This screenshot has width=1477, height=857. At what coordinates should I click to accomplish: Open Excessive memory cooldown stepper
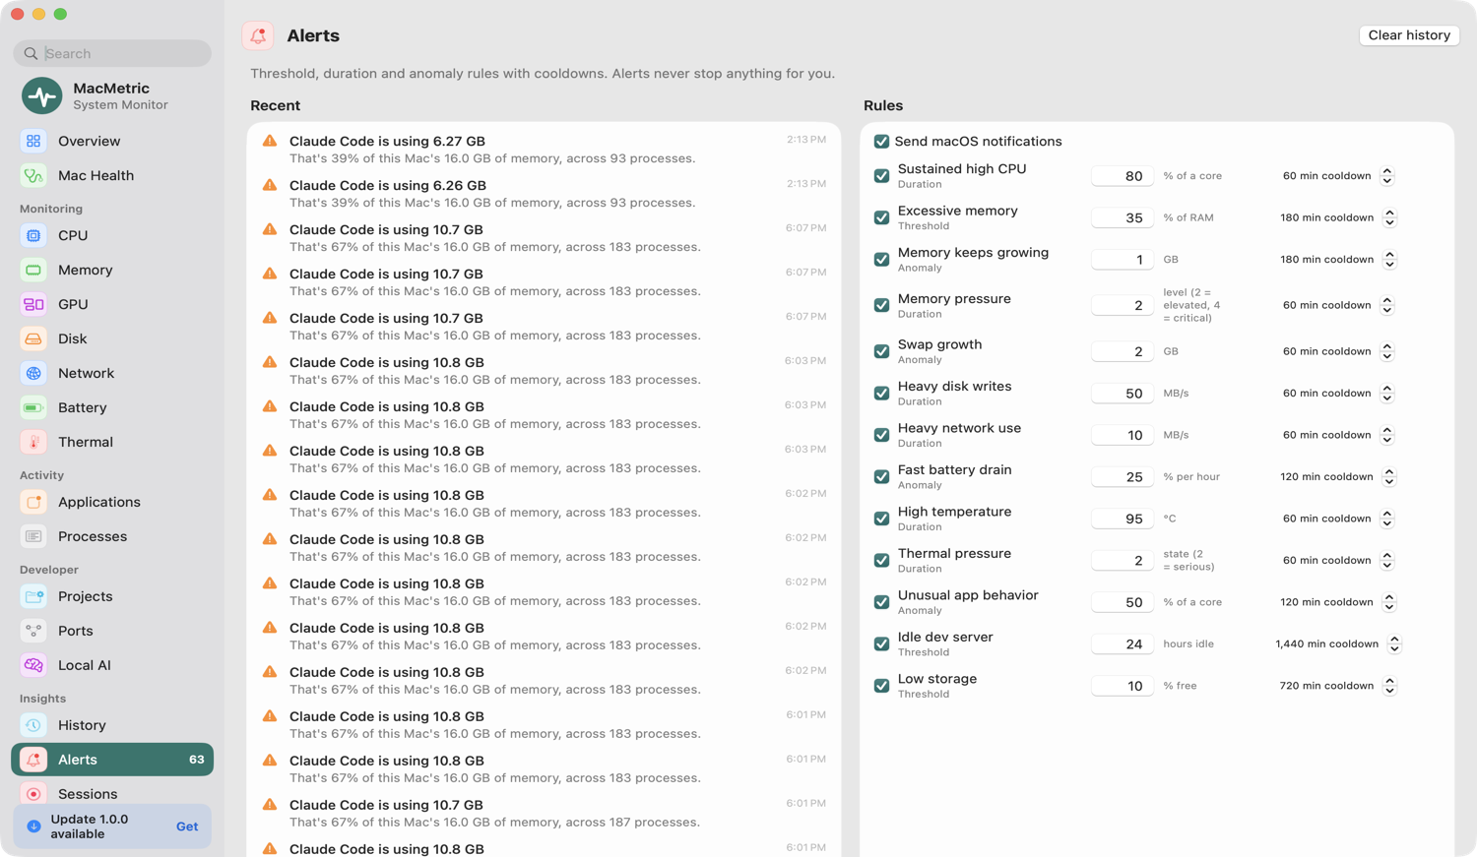[1389, 217]
